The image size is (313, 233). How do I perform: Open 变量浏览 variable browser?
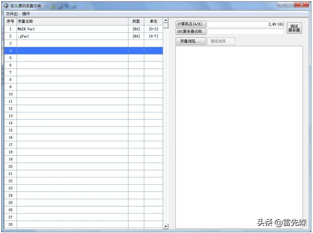pyautogui.click(x=191, y=41)
